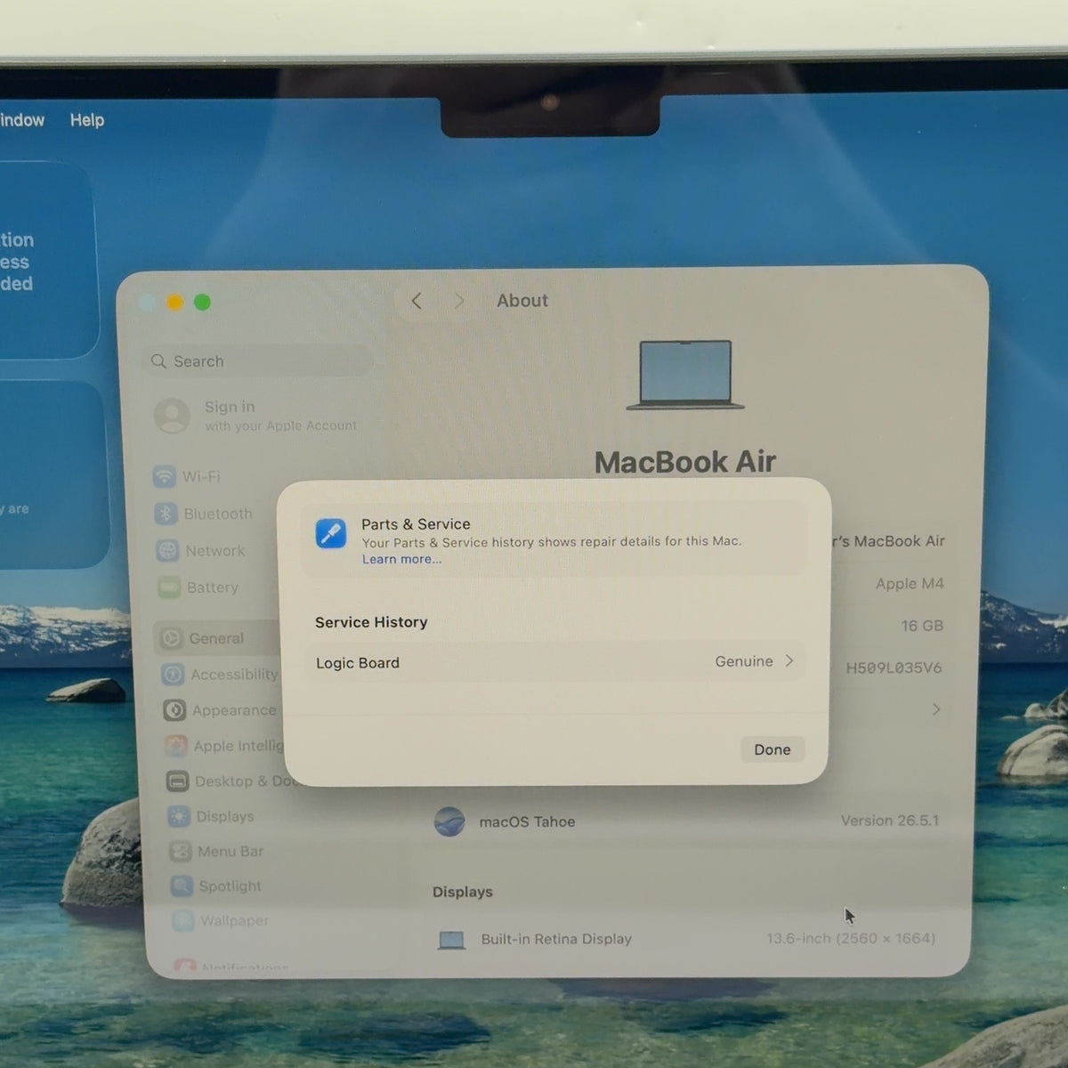Click the Menu Bar sidebar icon
Image resolution: width=1068 pixels, height=1068 pixels.
[x=181, y=852]
